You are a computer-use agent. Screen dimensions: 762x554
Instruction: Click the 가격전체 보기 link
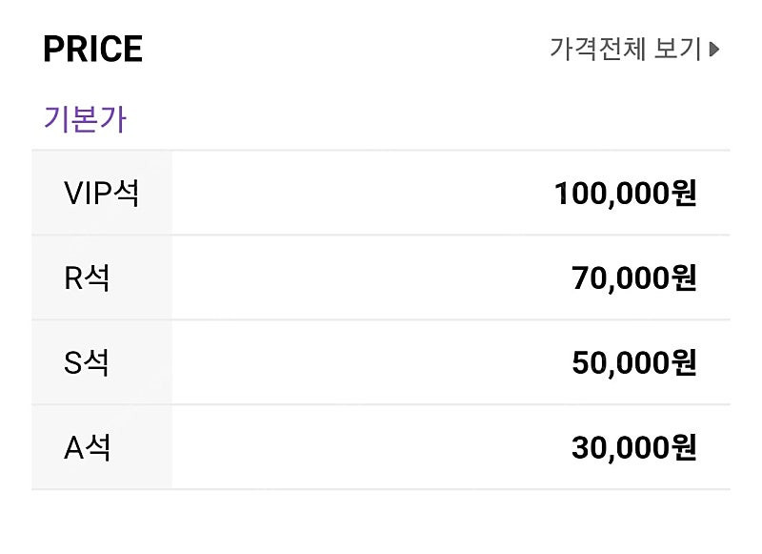pyautogui.click(x=629, y=46)
